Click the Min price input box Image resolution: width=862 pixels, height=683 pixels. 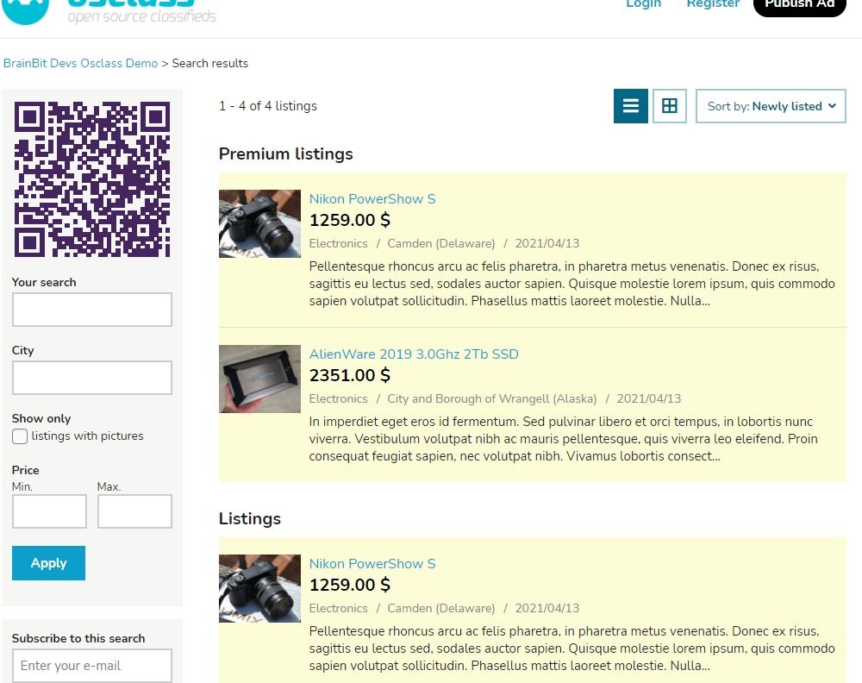coord(49,511)
